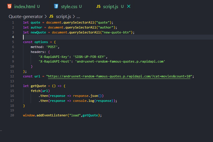Click Quote-generator in the breadcrumb
The width and height of the screenshot is (213, 142).
pos(26,17)
